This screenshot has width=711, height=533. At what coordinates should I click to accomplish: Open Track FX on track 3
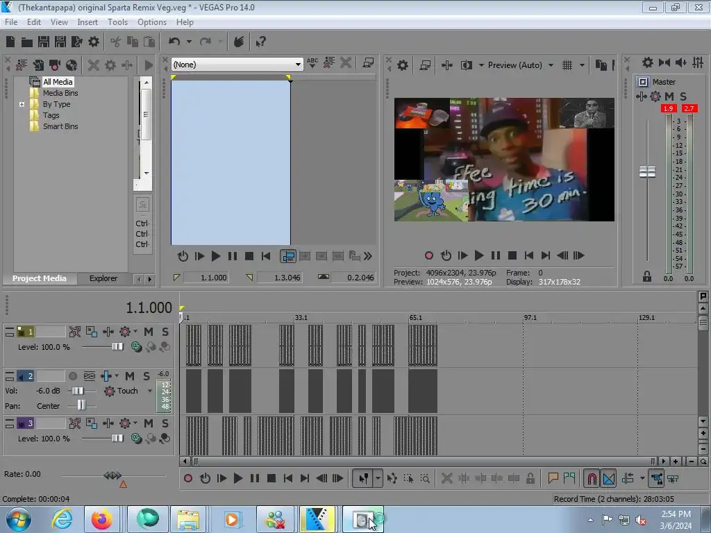pos(125,423)
